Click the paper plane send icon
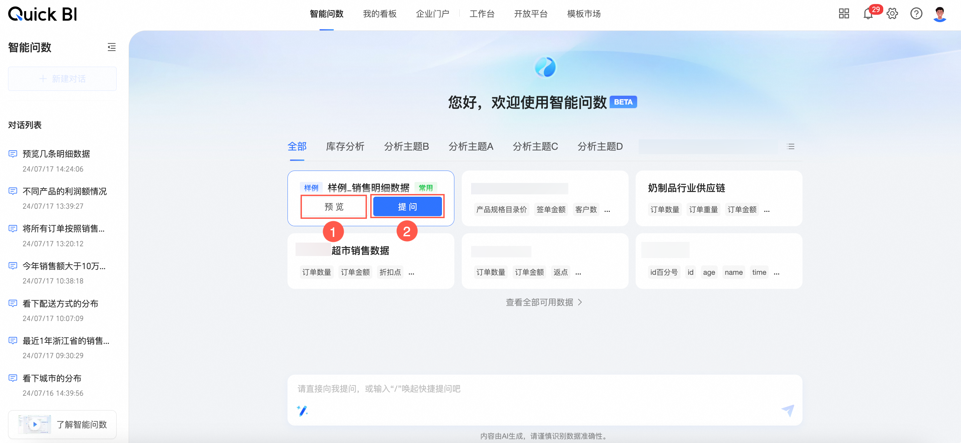This screenshot has height=443, width=961. click(x=788, y=410)
